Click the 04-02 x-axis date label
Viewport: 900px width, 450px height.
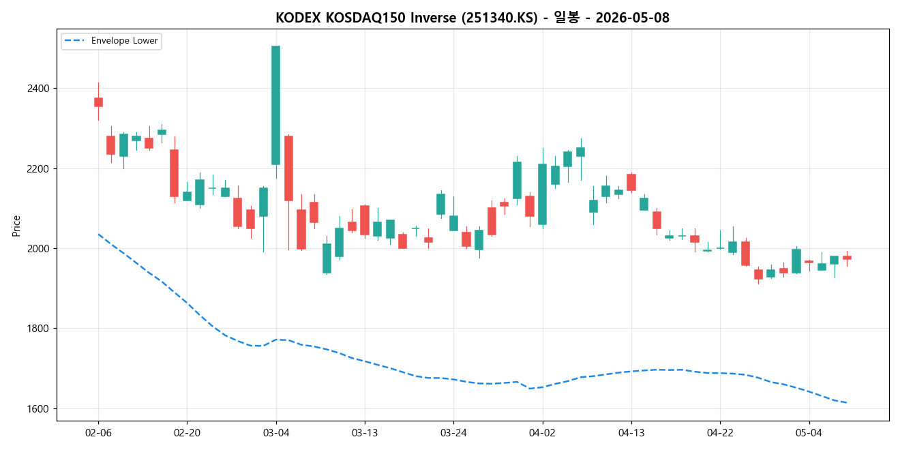click(542, 433)
